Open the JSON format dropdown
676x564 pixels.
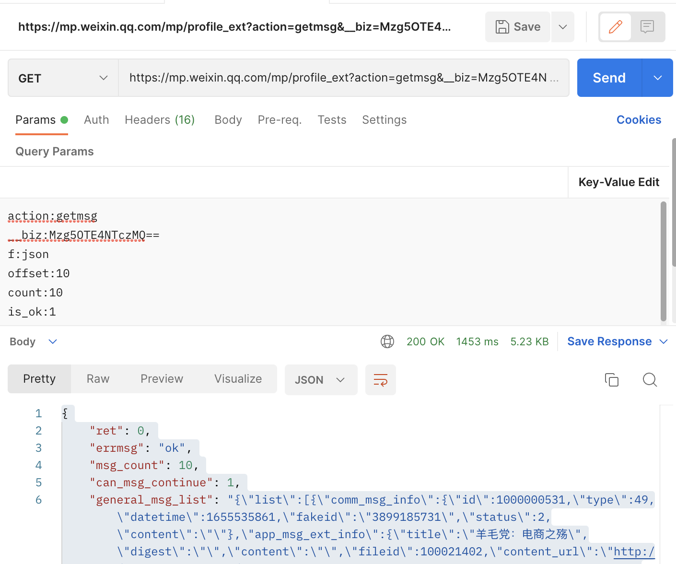coord(321,380)
